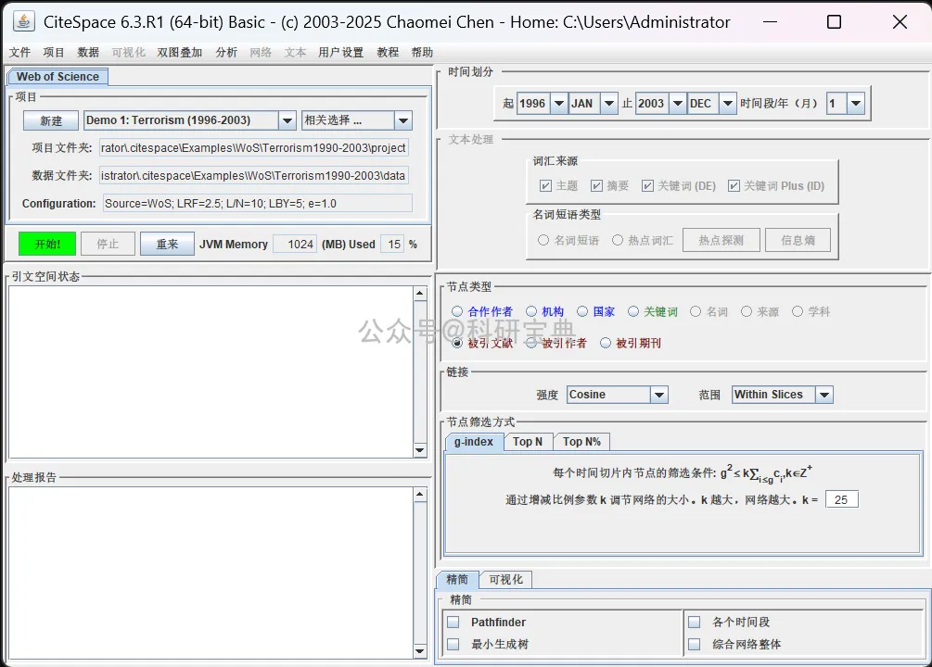Click the green 开始! button

pyautogui.click(x=47, y=244)
